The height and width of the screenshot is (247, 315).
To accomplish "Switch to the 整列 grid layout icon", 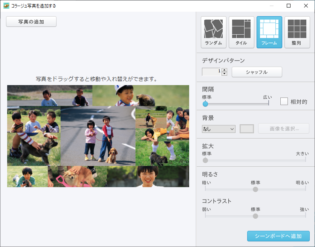I will point(297,32).
